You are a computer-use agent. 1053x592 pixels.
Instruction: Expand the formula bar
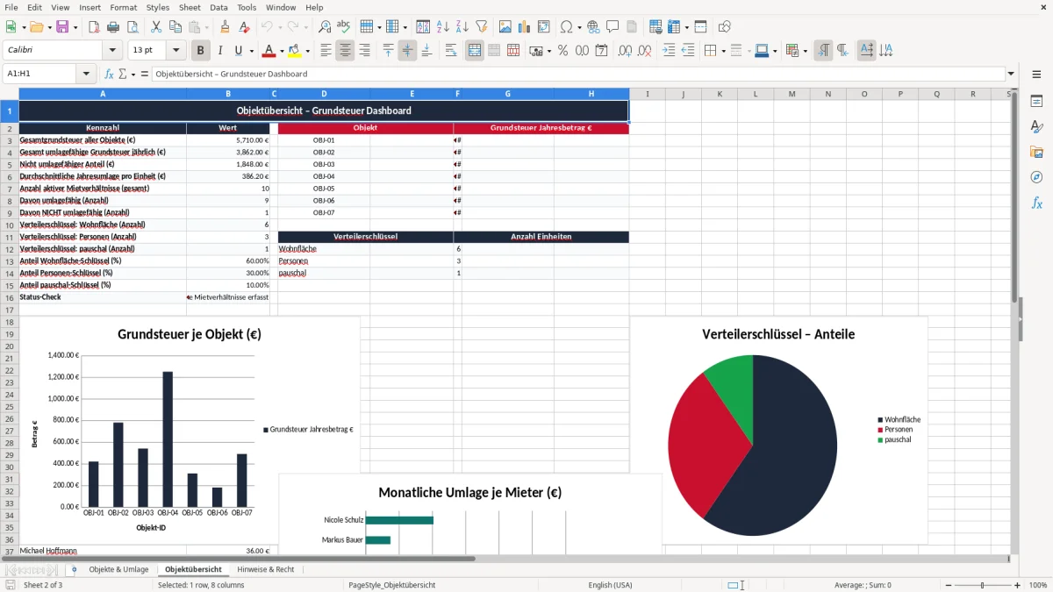coord(1011,75)
